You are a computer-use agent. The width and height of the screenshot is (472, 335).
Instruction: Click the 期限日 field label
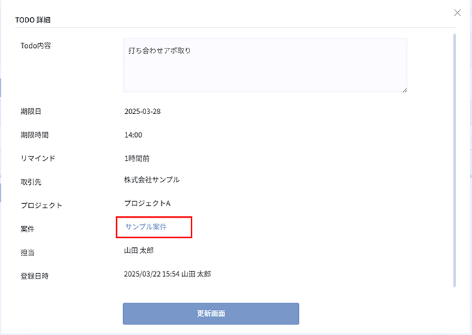(x=31, y=111)
